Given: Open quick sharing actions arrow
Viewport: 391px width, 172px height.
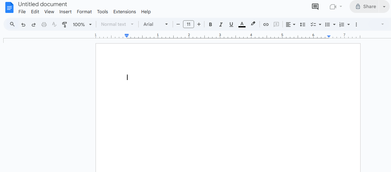Looking at the screenshot, I should [x=384, y=7].
